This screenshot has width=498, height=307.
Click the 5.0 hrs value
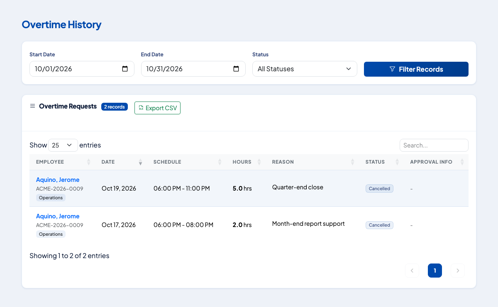pyautogui.click(x=242, y=188)
